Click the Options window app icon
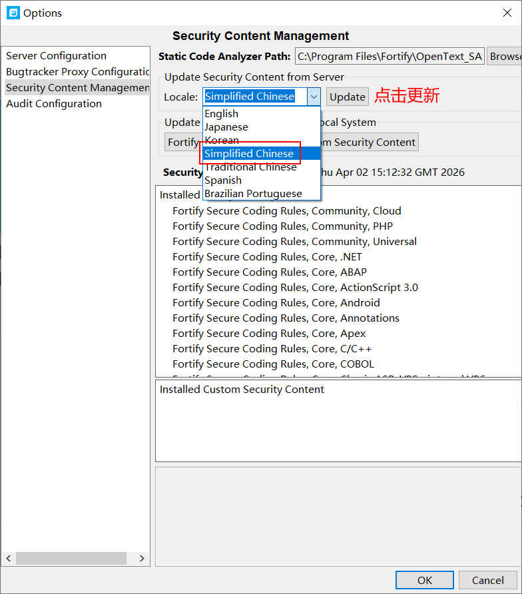 (13, 13)
